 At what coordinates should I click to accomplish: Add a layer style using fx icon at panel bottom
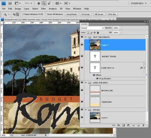click(119, 125)
